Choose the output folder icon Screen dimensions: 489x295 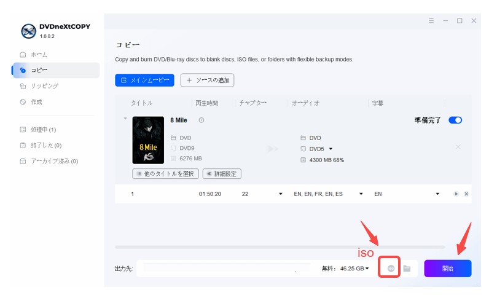pos(407,269)
